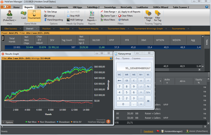Click the % key in calculator
This screenshot has height=135, width=211.
pyautogui.click(x=148, y=86)
